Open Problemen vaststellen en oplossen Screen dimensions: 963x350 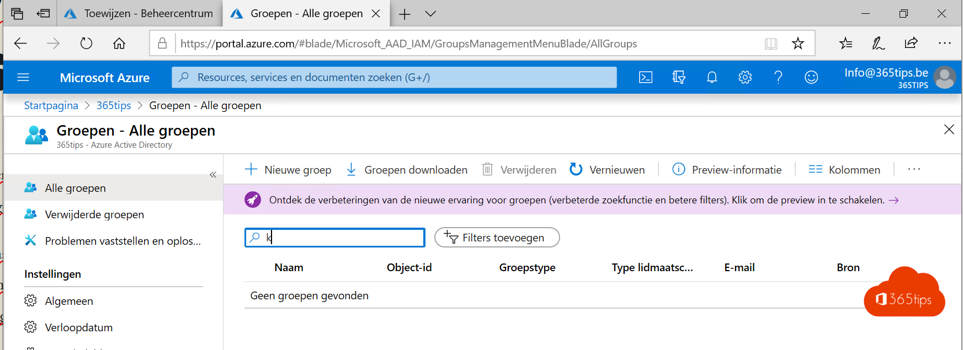pos(113,241)
